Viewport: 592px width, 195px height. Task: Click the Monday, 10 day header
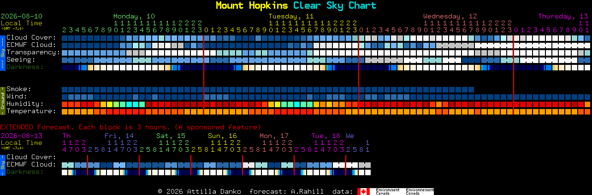point(134,16)
